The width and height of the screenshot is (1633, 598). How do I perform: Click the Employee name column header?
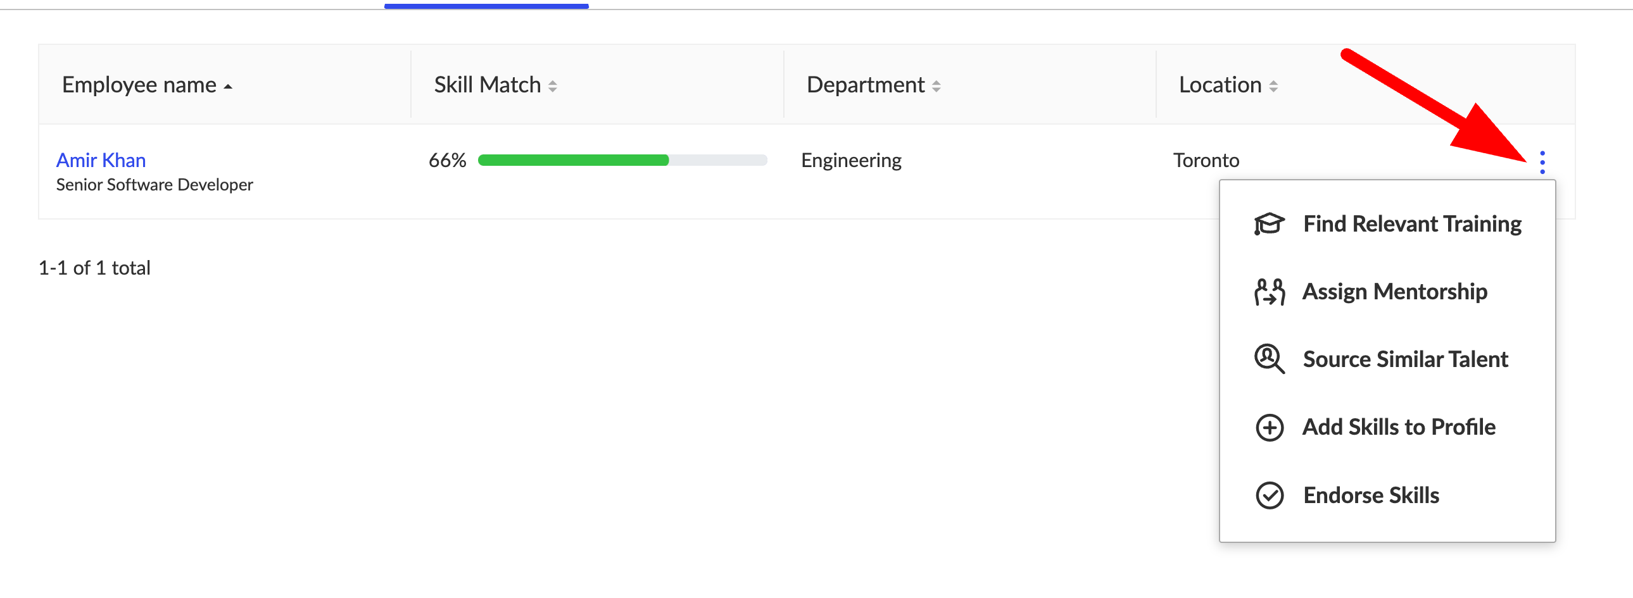coord(139,85)
